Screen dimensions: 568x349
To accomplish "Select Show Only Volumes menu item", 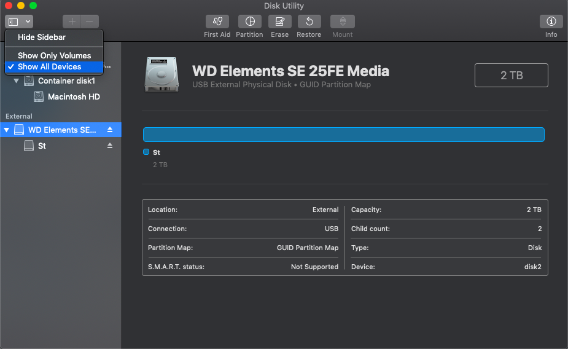I will [54, 55].
